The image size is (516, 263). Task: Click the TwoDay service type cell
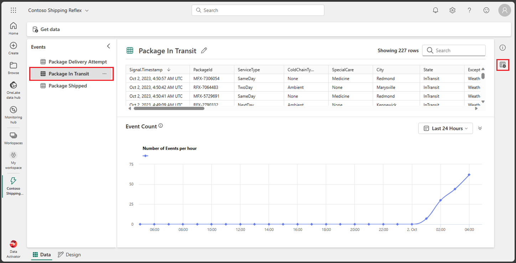point(259,87)
